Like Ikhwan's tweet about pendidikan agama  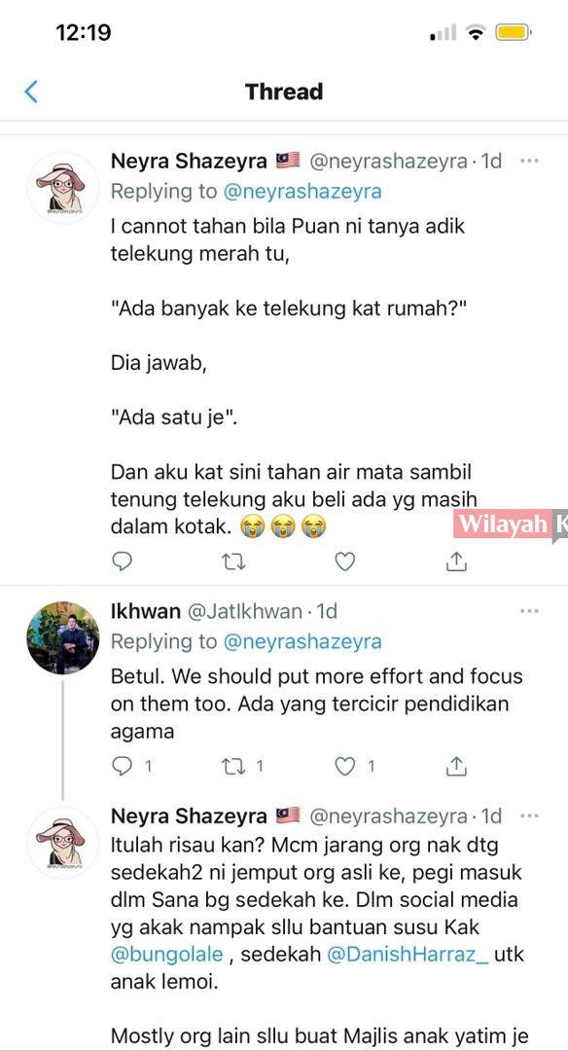(344, 766)
